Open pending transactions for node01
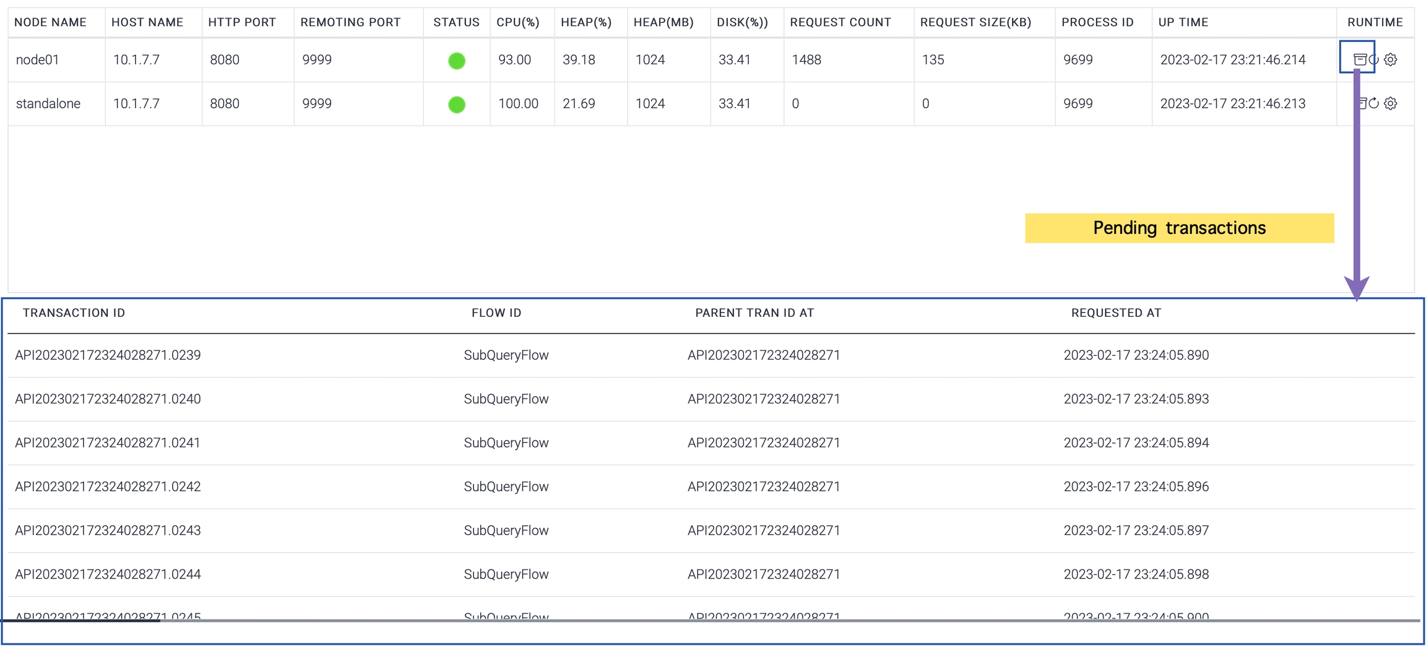This screenshot has height=646, width=1426. click(1359, 59)
